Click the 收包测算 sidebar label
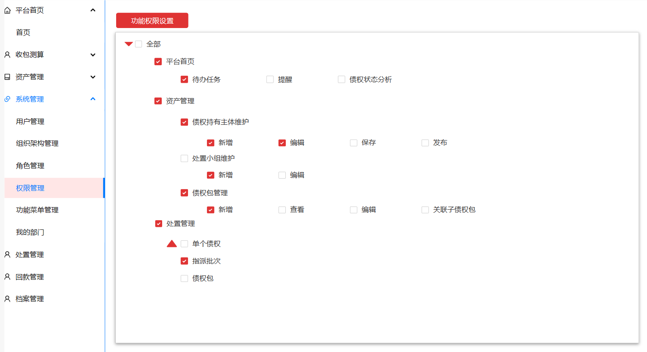Image resolution: width=647 pixels, height=352 pixels. (30, 55)
